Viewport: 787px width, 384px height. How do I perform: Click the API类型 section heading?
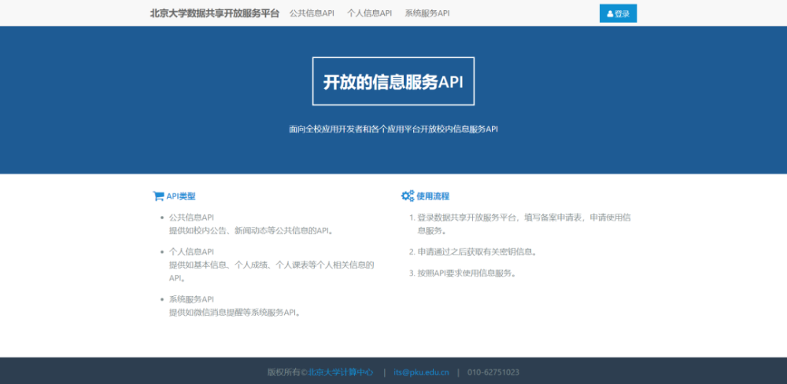pyautogui.click(x=181, y=196)
